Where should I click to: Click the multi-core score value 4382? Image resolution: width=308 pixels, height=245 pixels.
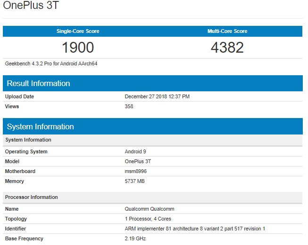click(227, 47)
